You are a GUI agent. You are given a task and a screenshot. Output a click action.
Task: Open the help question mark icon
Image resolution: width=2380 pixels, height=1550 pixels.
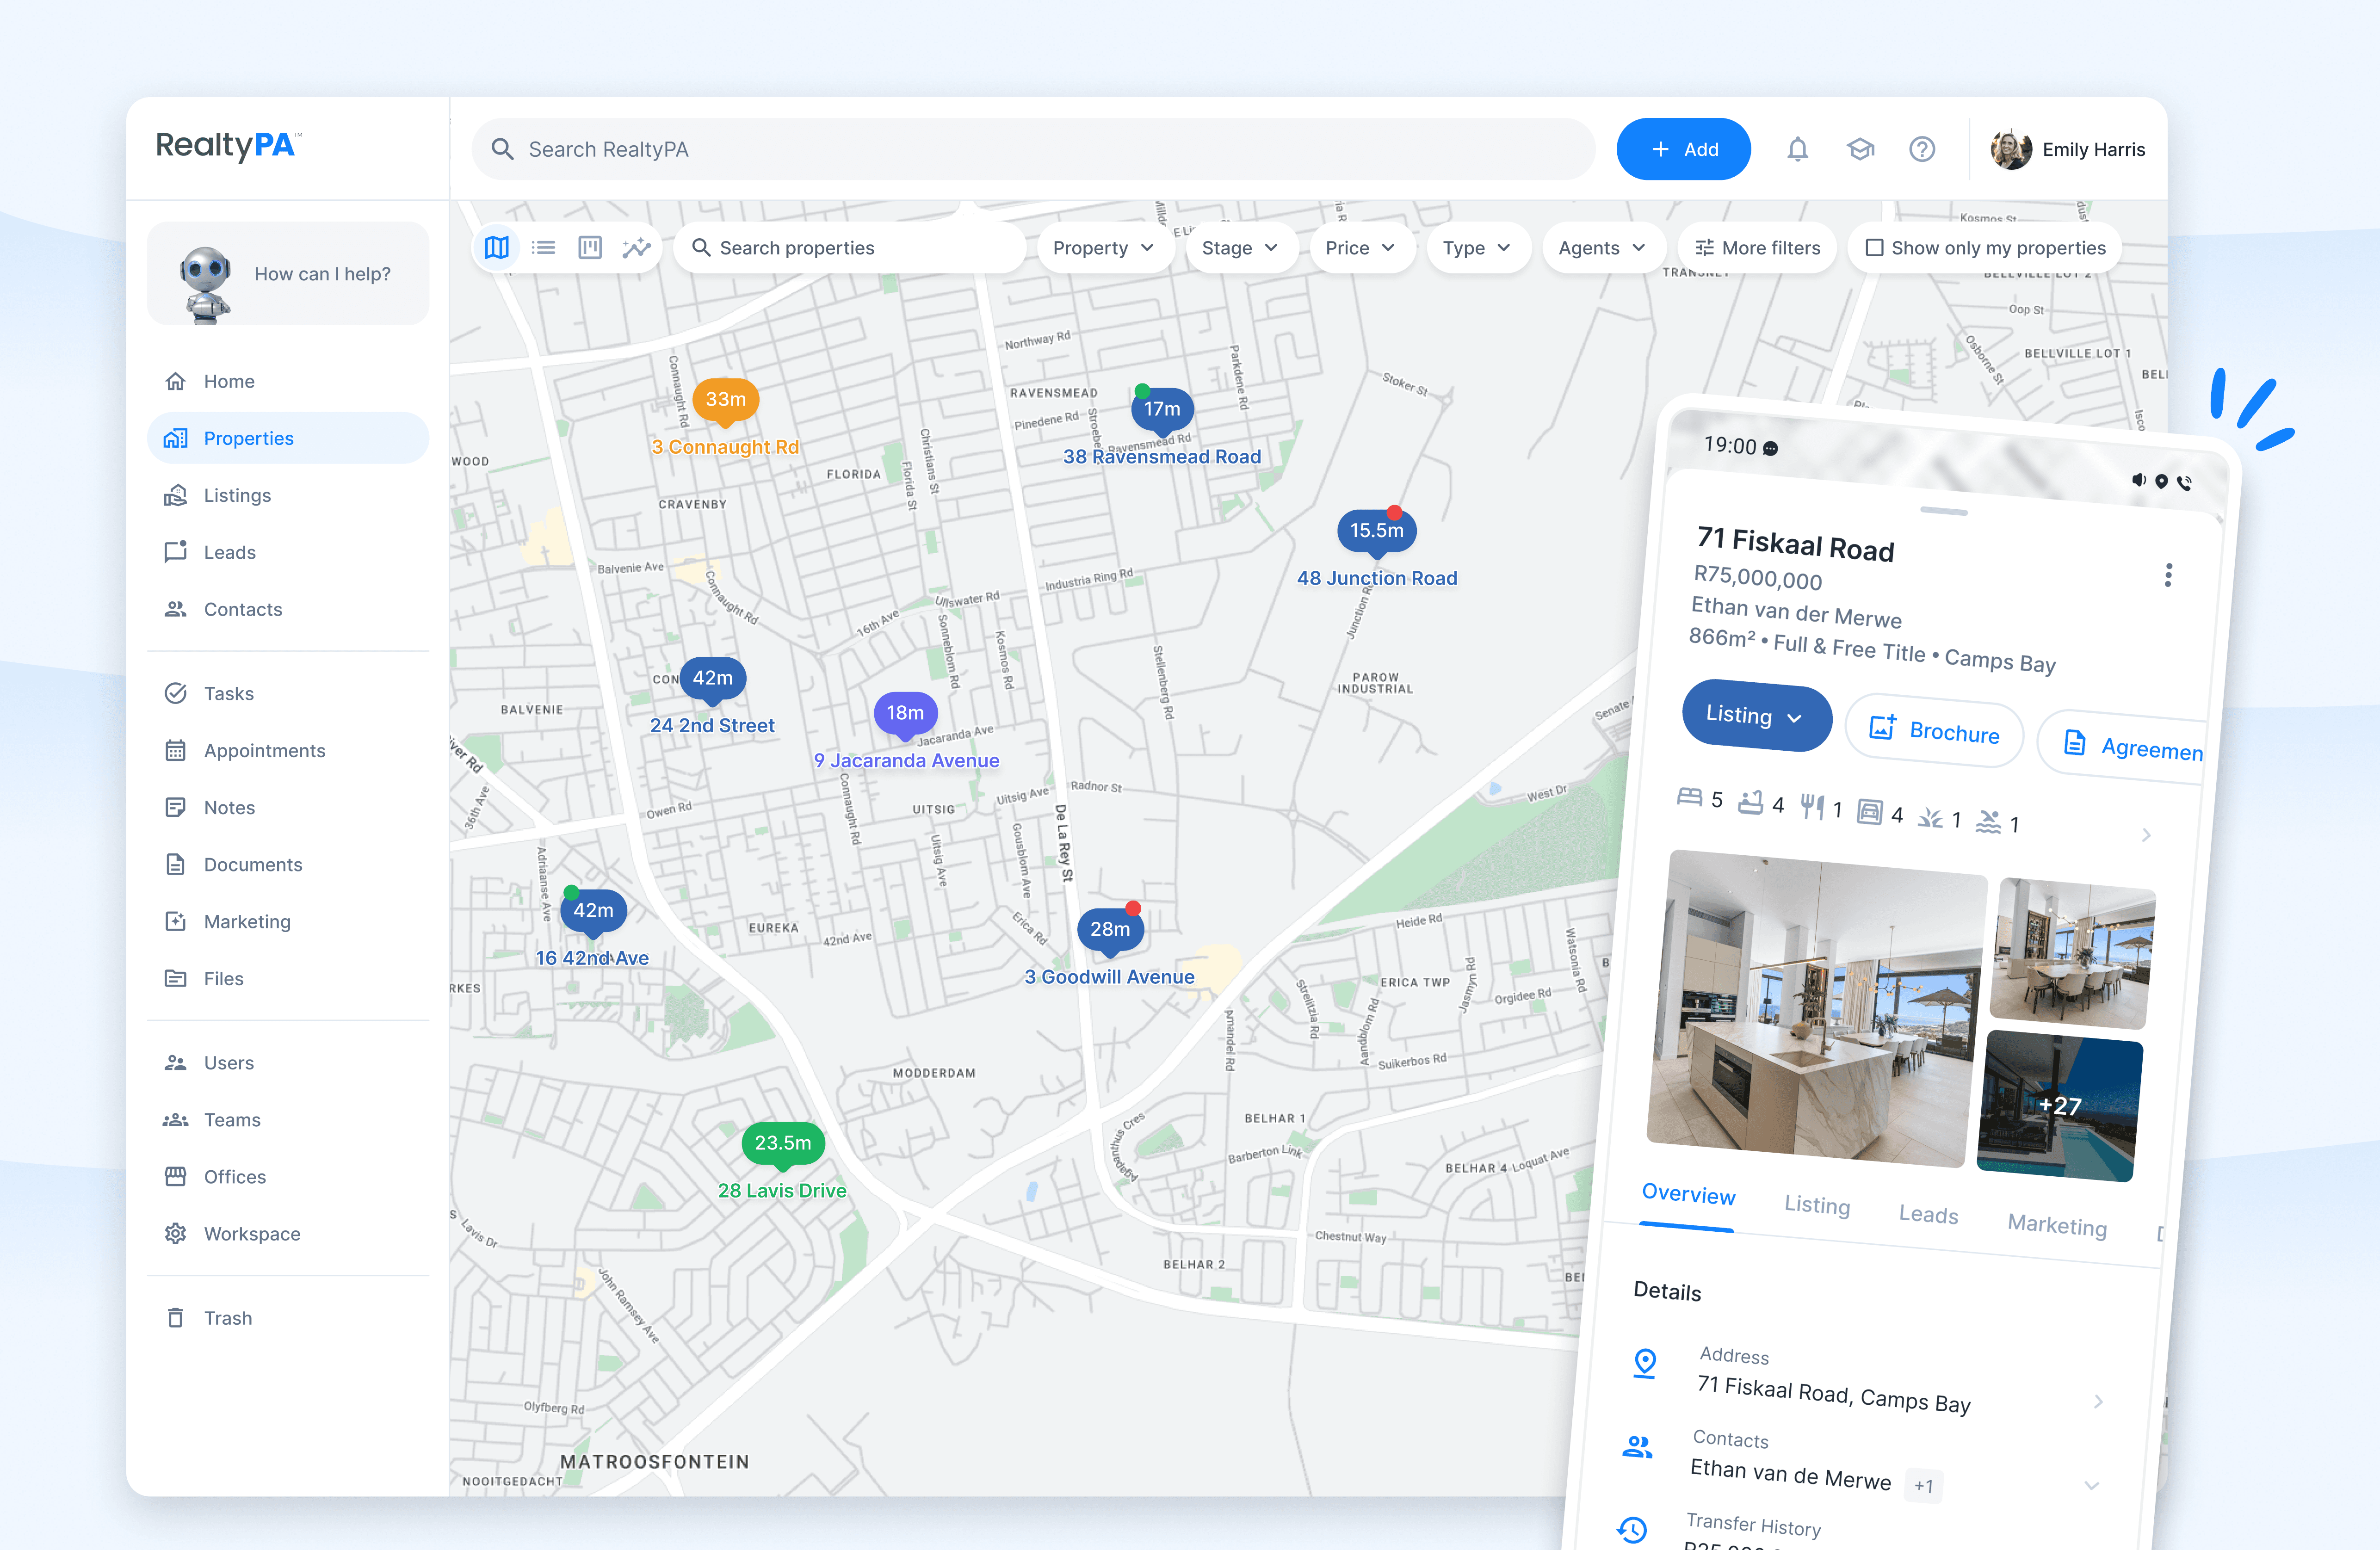point(1922,148)
